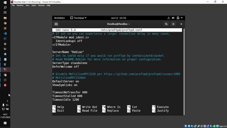Click the Windows tray volume icon
The width and height of the screenshot is (227, 128).
coord(7,105)
